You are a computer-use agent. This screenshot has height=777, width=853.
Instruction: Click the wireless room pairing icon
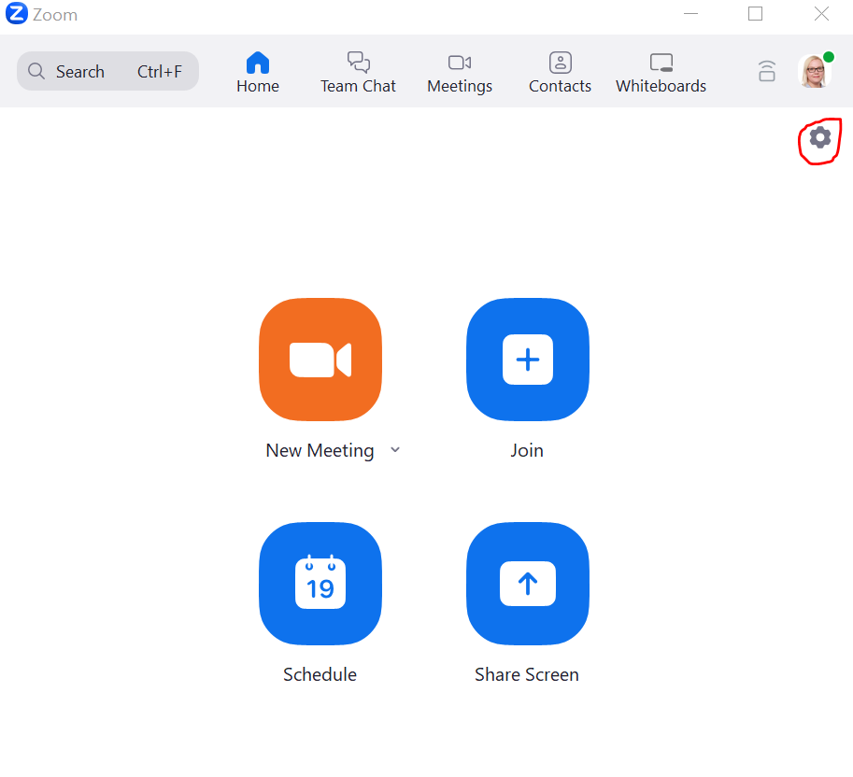[766, 71]
